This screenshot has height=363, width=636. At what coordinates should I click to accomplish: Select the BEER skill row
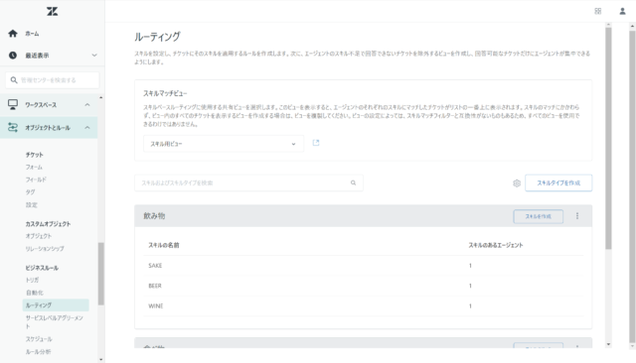[364, 286]
